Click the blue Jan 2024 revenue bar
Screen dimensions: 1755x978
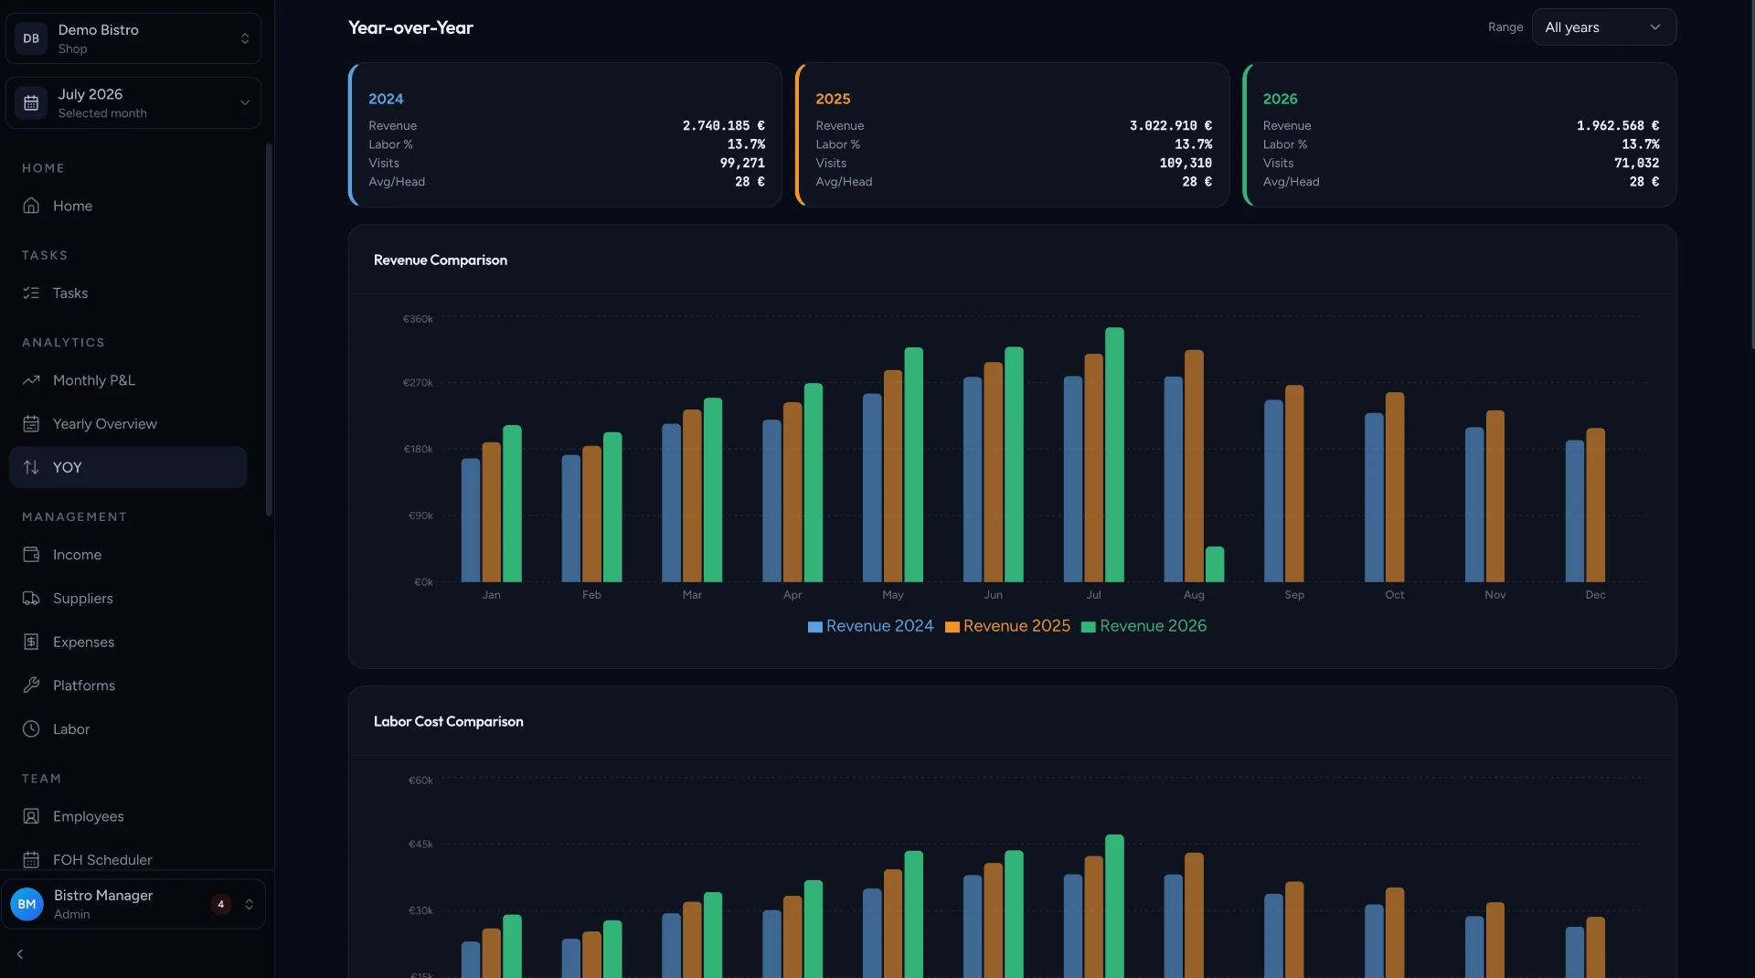(x=471, y=520)
